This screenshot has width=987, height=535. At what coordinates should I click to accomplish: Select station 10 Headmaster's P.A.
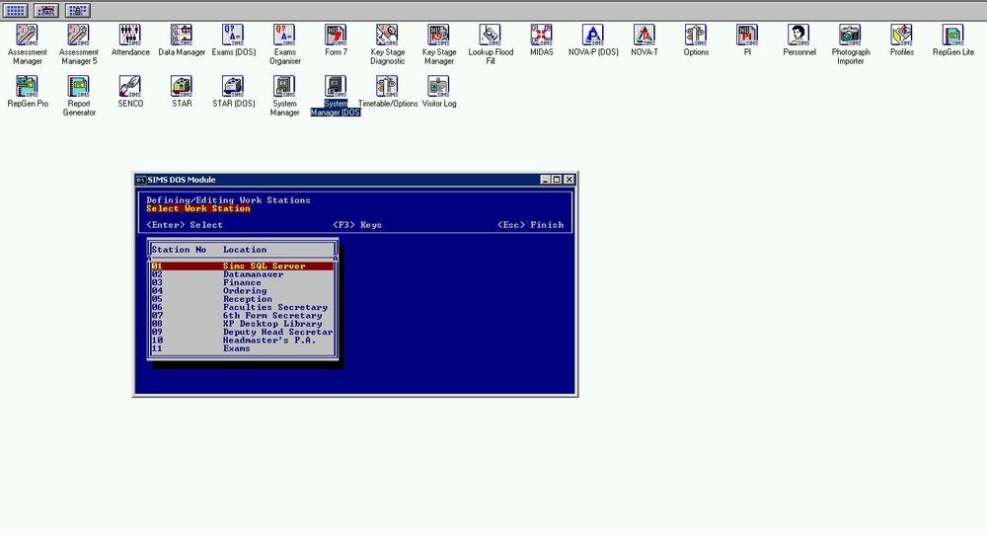tap(243, 340)
